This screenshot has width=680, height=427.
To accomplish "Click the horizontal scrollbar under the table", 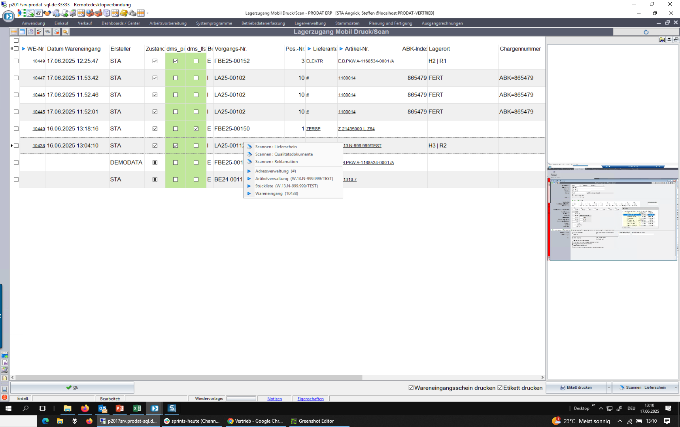I will point(189,378).
